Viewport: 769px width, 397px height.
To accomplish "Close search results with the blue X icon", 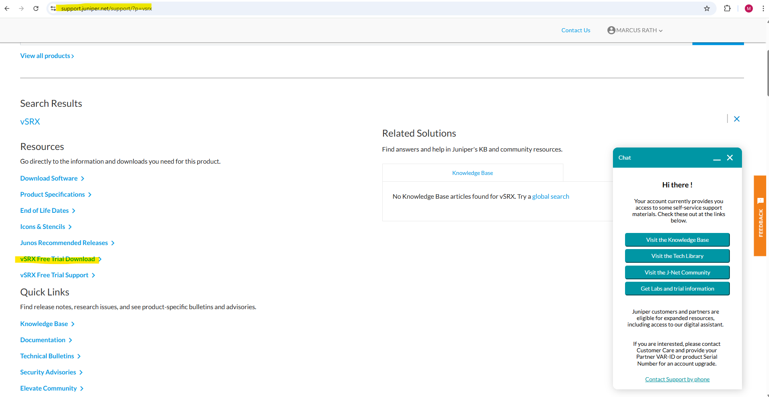I will [x=737, y=119].
